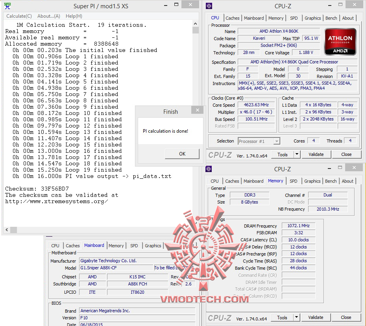Open Help menu in Super PI

74,16
